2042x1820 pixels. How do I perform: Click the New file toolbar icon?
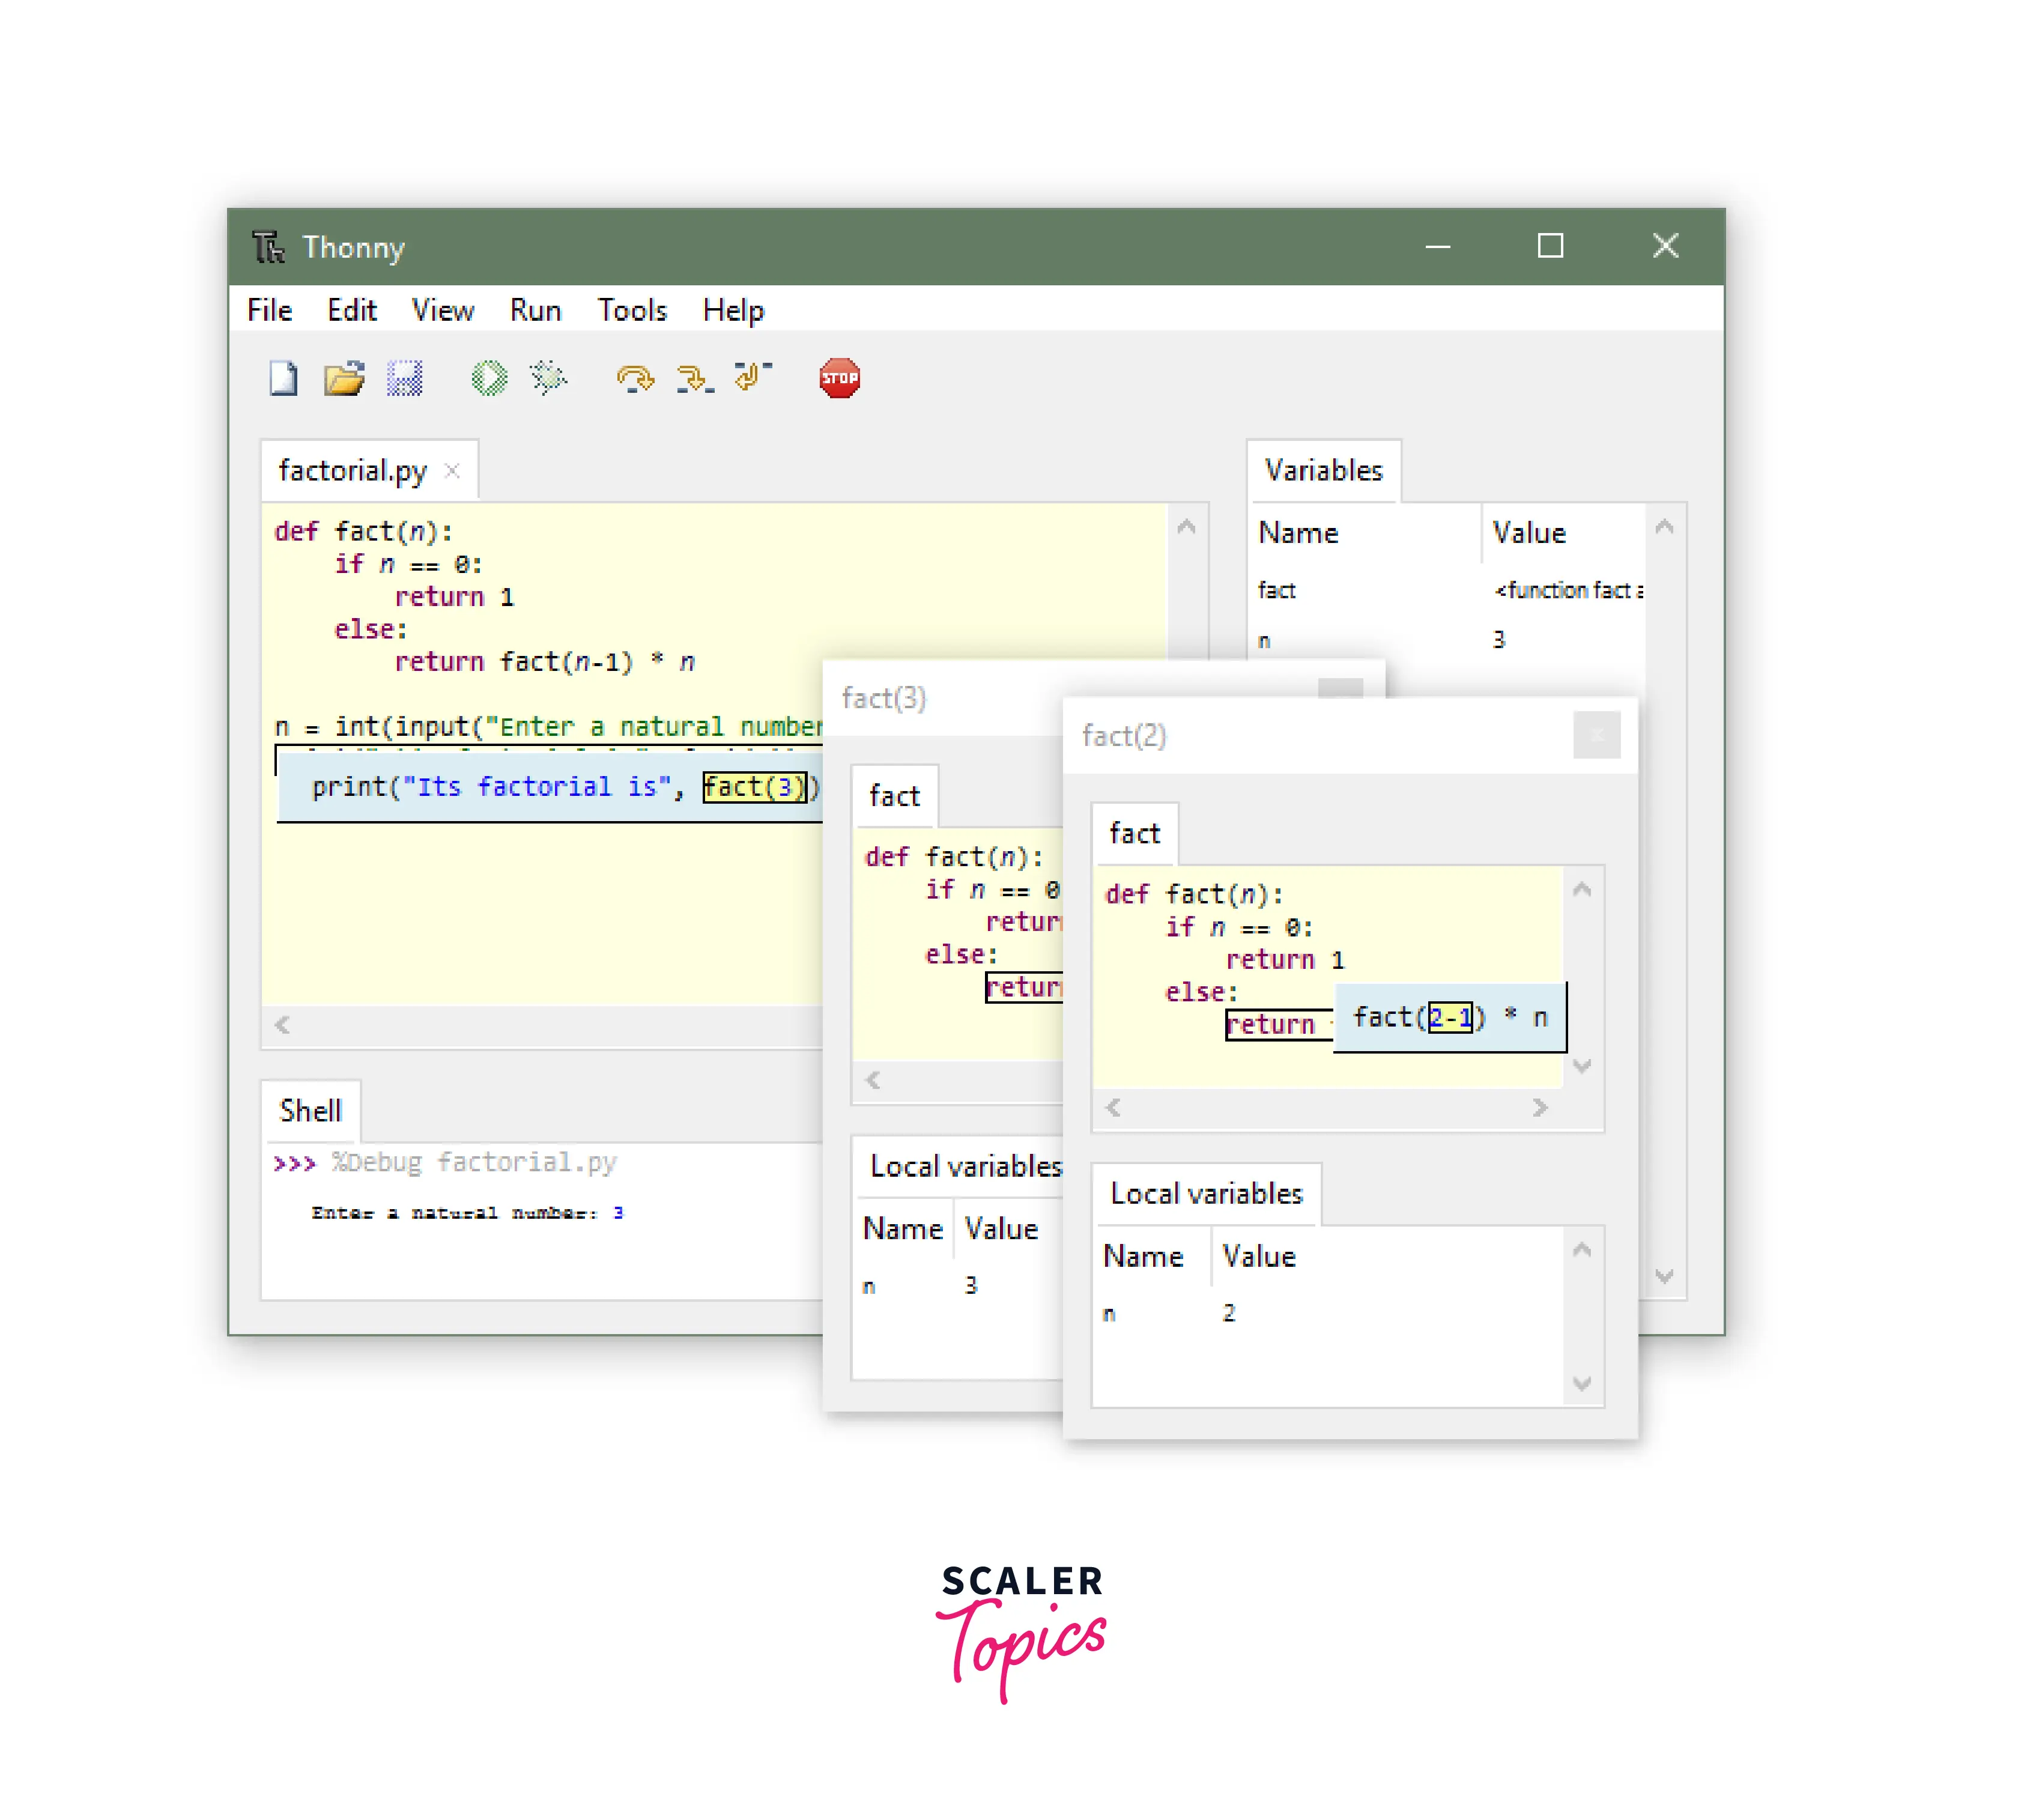coord(283,379)
